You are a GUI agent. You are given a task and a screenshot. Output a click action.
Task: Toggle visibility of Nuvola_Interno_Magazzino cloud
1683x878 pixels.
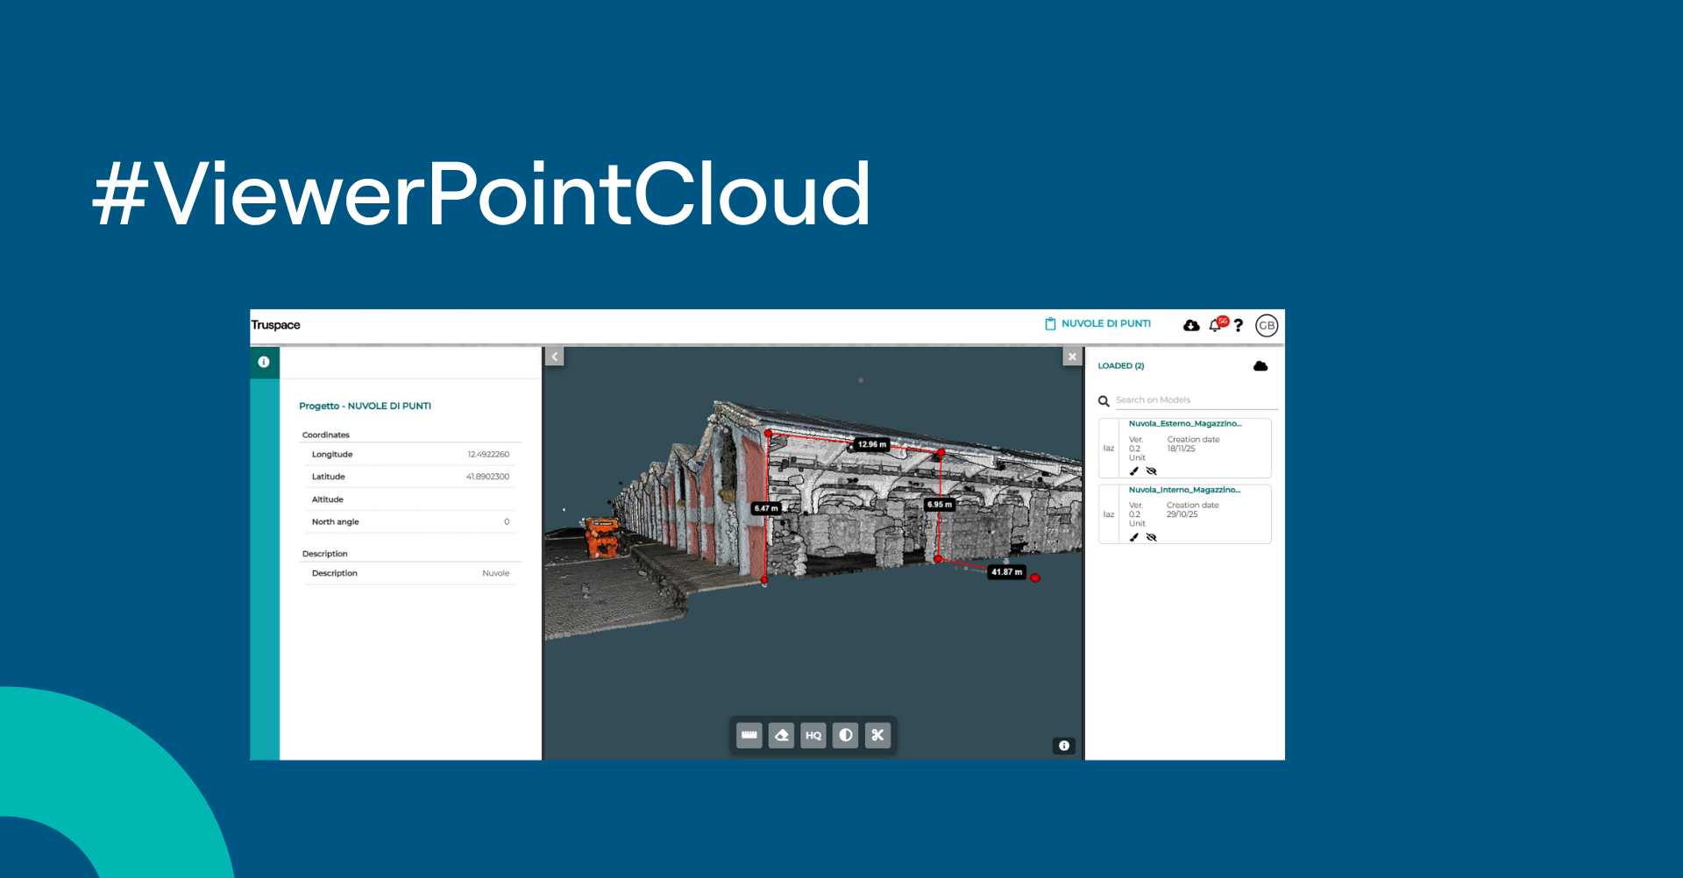click(1152, 537)
